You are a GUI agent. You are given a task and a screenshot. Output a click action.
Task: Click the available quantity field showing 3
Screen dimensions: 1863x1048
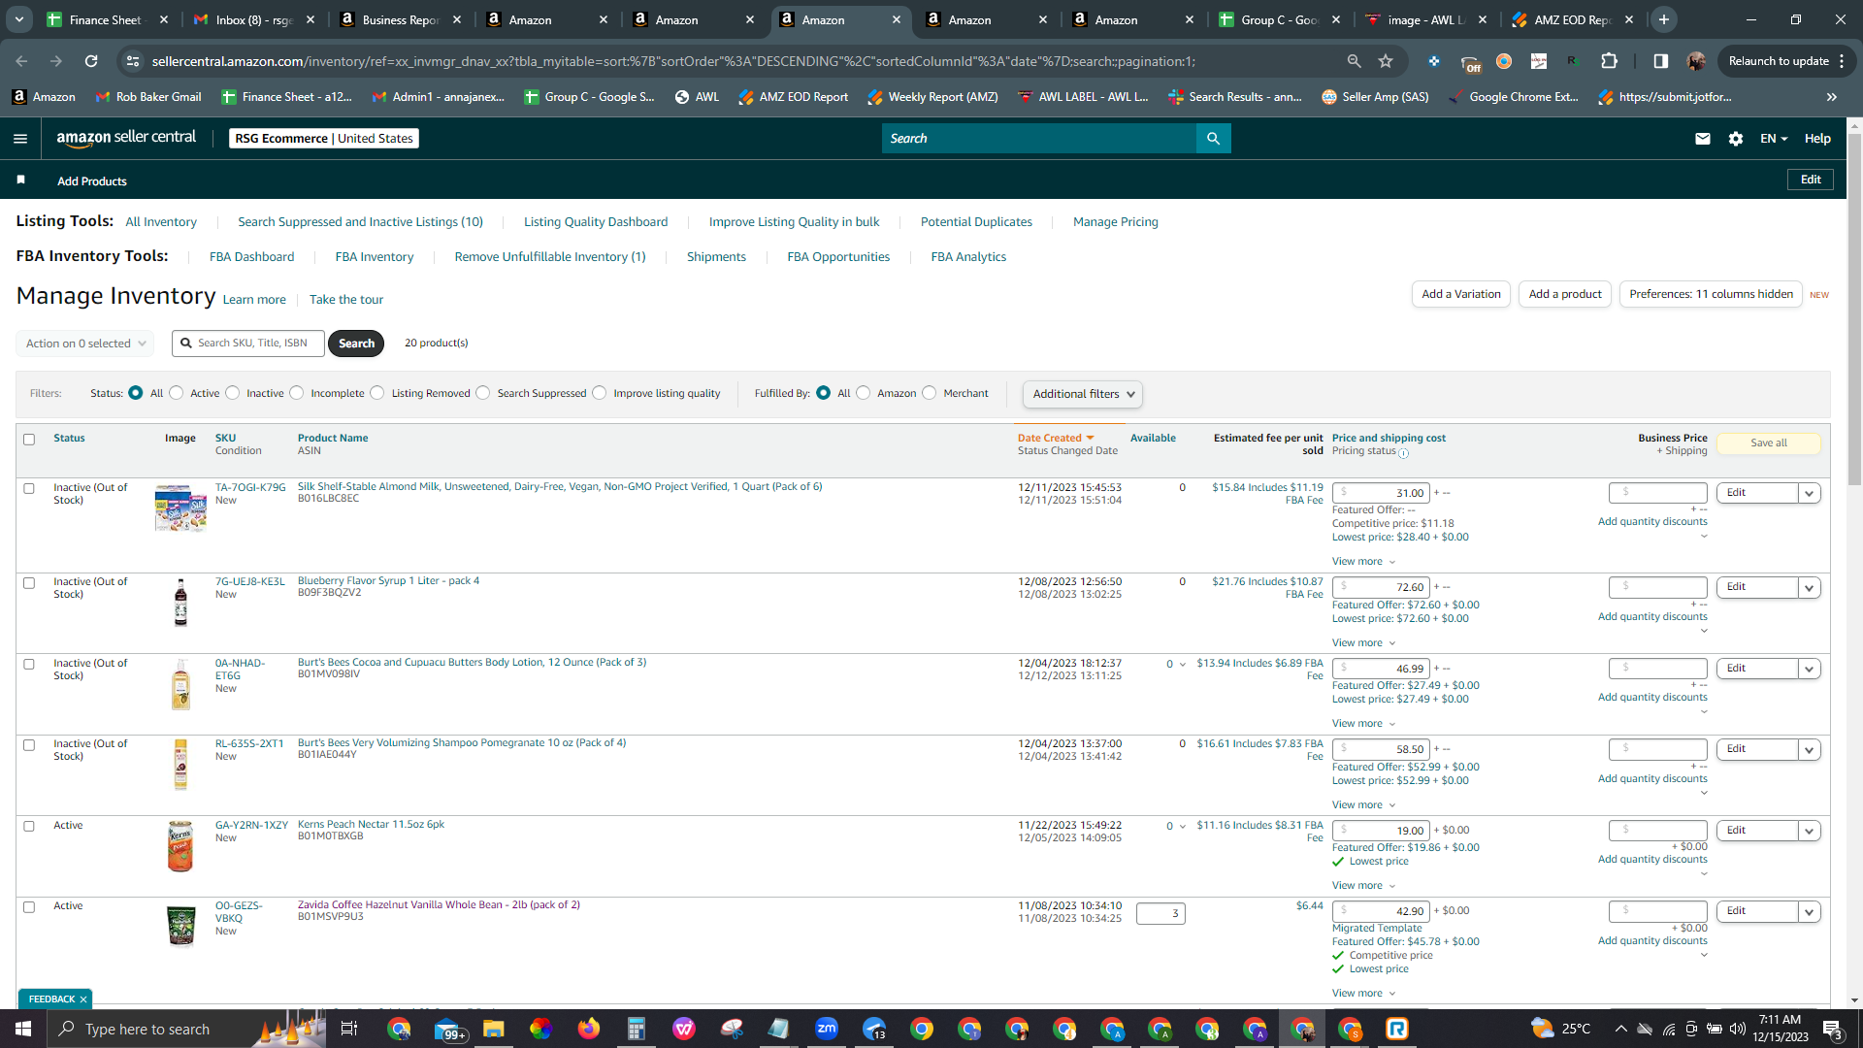[1160, 914]
